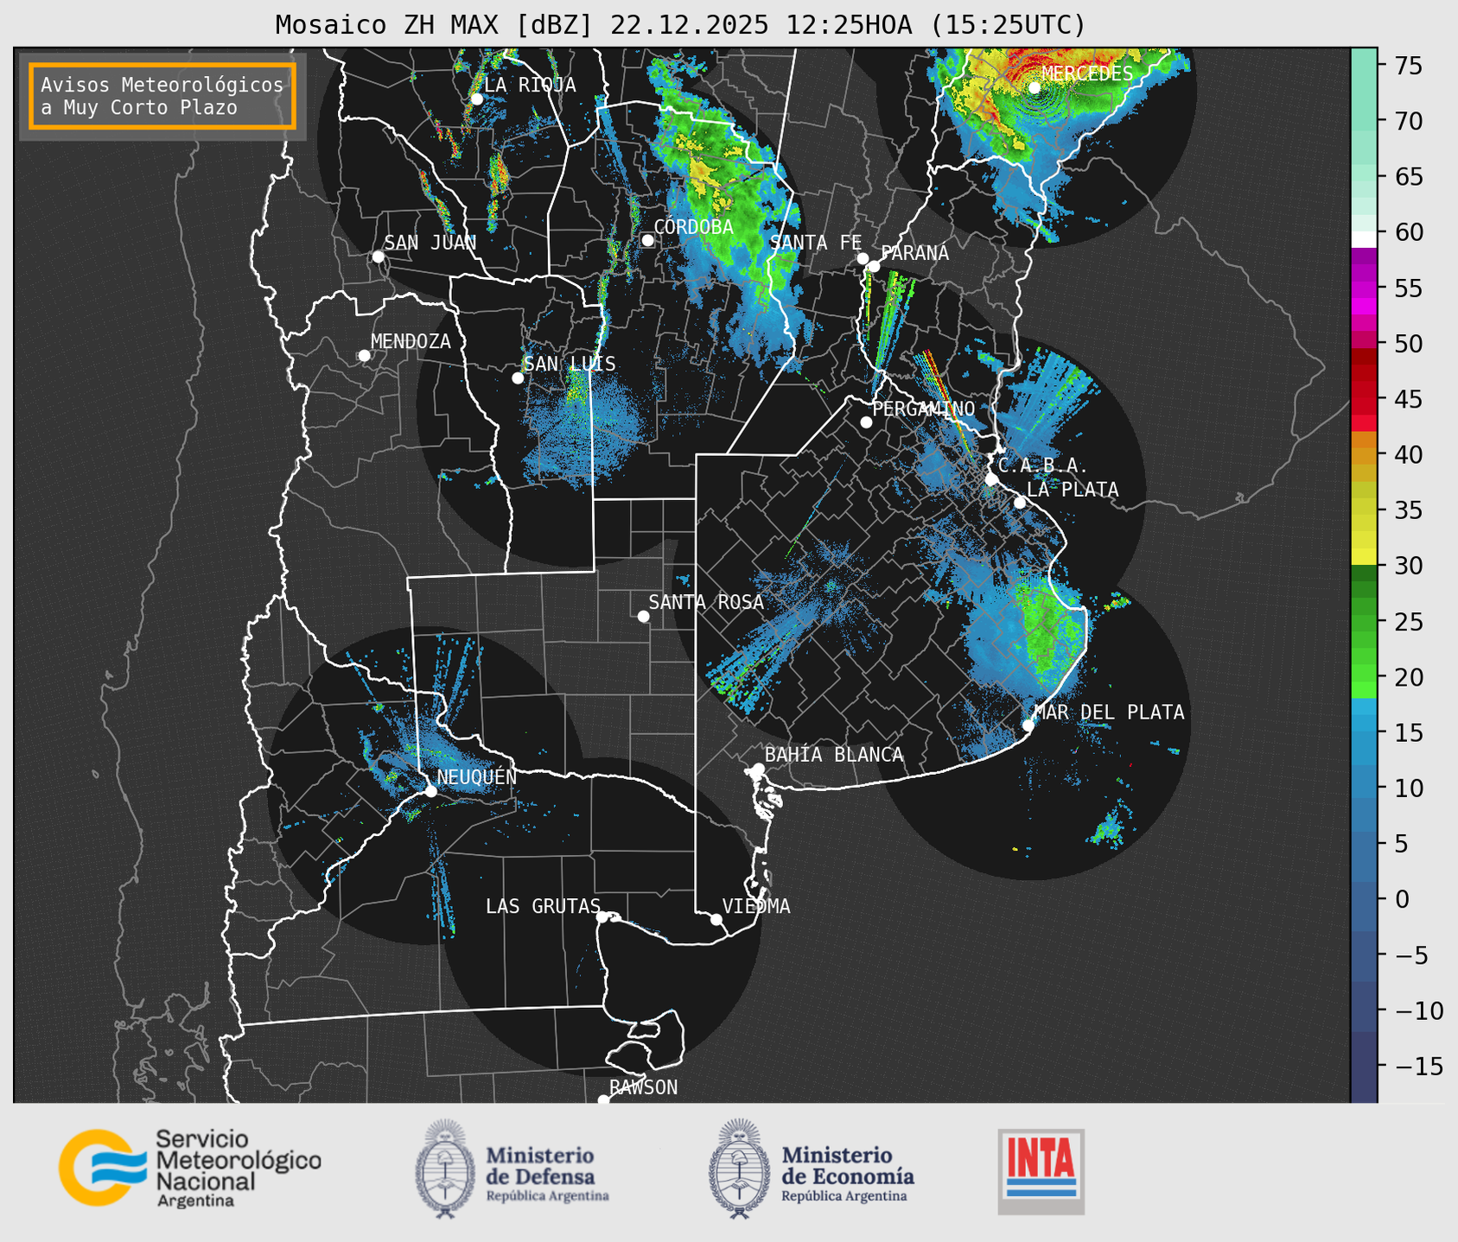Select the SANTA FE city marker
The height and width of the screenshot is (1242, 1458).
863,258
